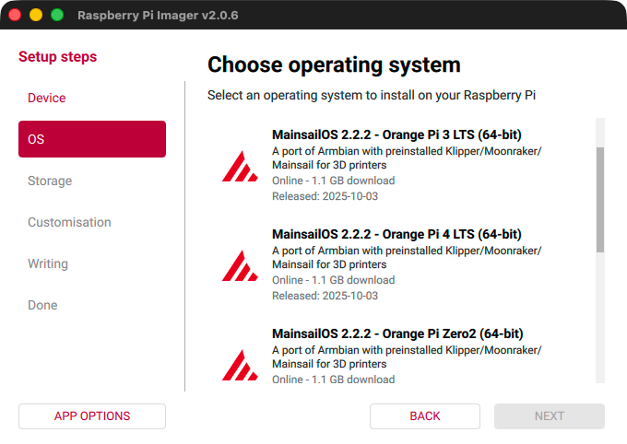Click the 'Select an operating system' subtitle

(372, 96)
